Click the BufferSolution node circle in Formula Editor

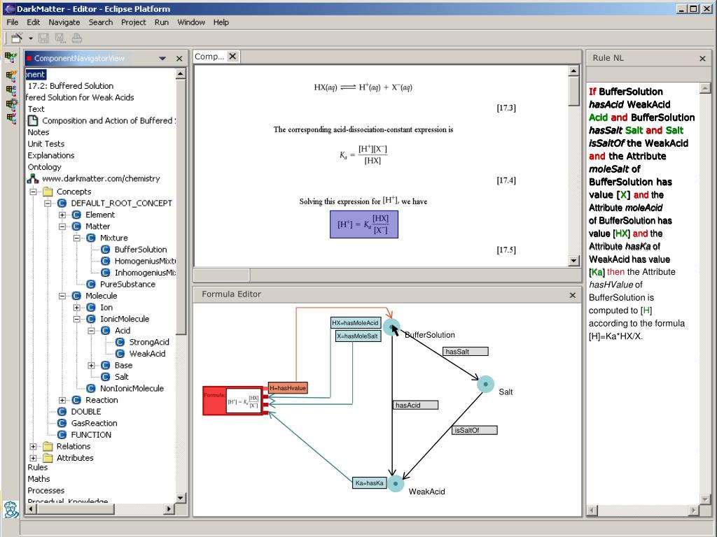tap(391, 327)
